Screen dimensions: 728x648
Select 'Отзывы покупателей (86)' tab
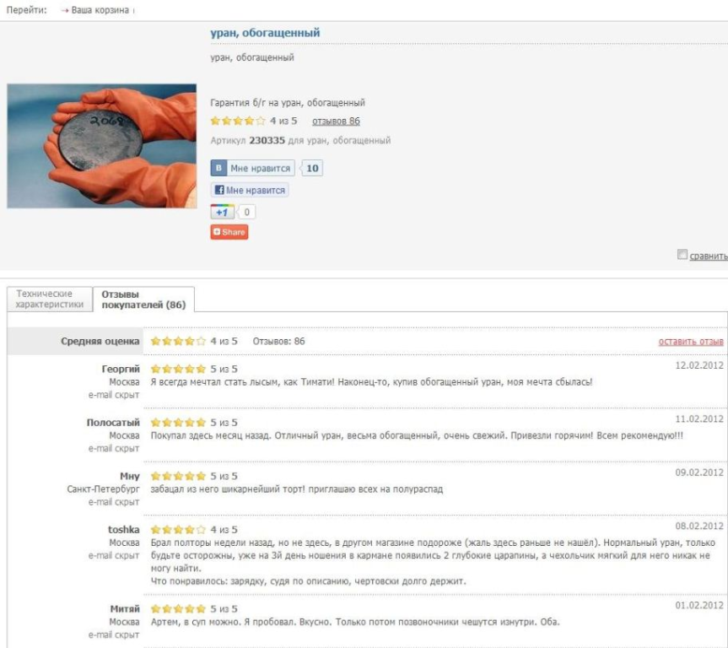(x=143, y=300)
